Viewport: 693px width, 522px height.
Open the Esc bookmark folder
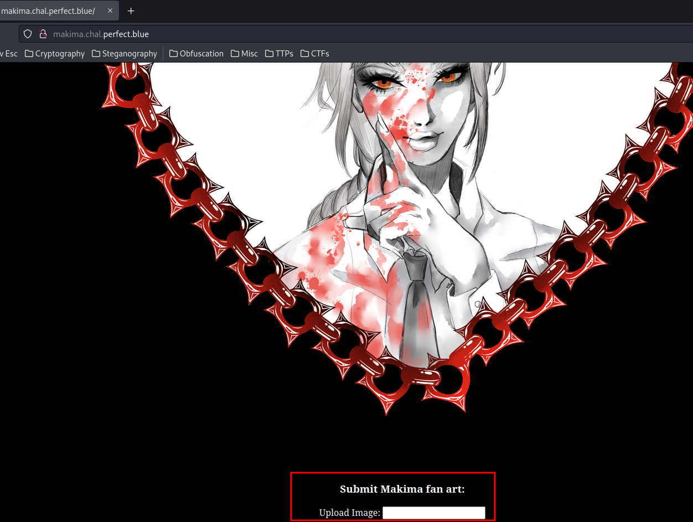(x=9, y=54)
